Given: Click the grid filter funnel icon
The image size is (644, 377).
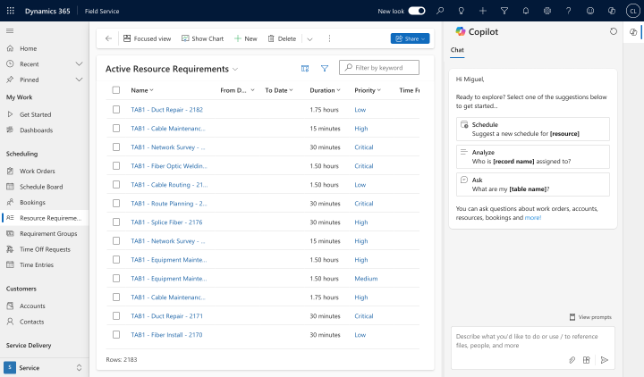Looking at the screenshot, I should click(325, 68).
